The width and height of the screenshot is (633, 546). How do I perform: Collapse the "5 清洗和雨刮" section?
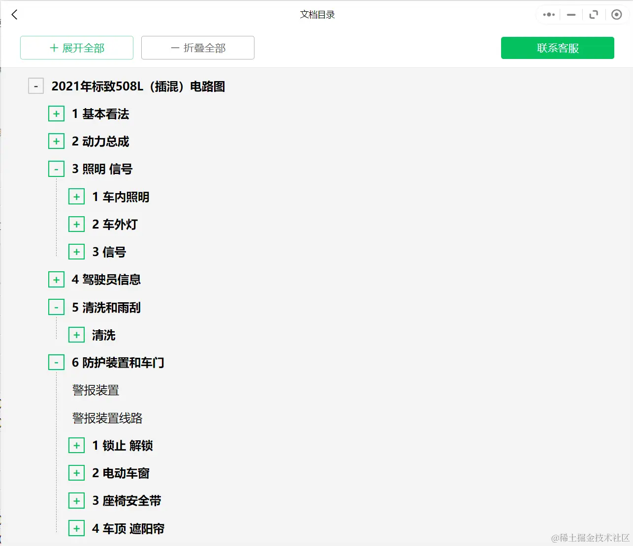click(x=56, y=307)
